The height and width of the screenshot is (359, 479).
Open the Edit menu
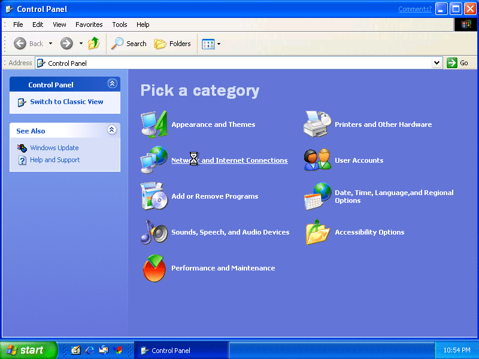[38, 25]
